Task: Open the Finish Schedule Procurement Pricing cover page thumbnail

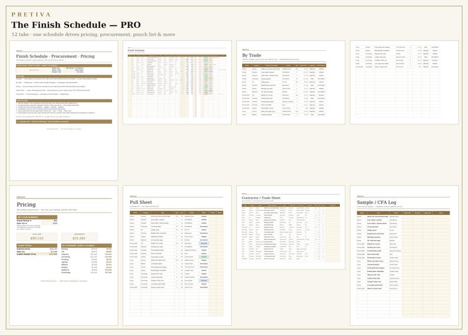Action: click(64, 110)
